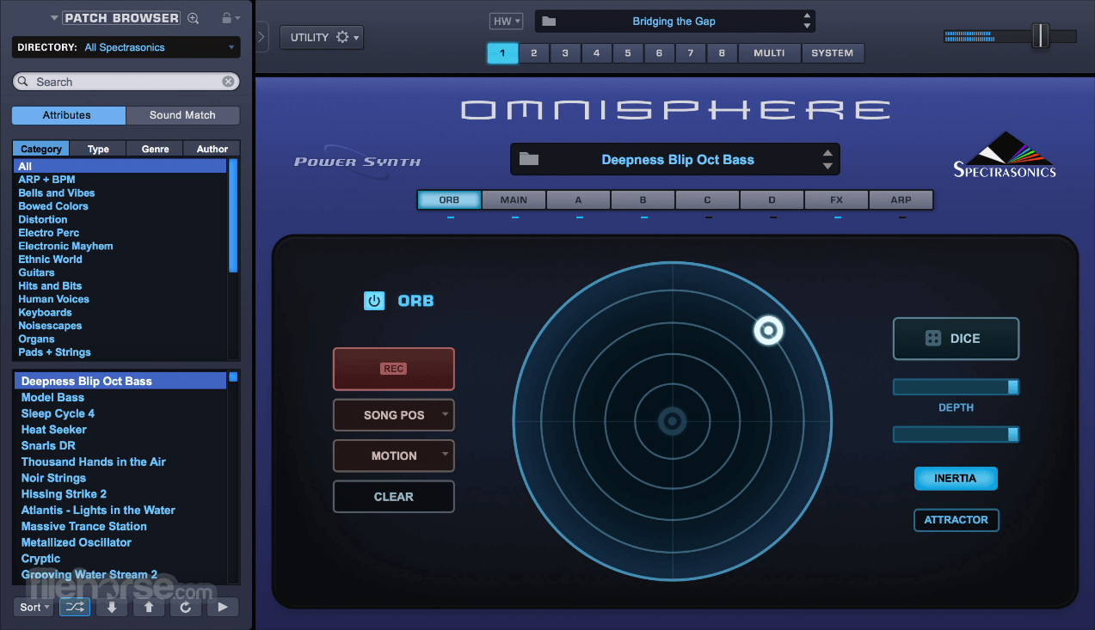1095x630 pixels.
Task: Open the ORB page tab
Action: click(x=449, y=200)
